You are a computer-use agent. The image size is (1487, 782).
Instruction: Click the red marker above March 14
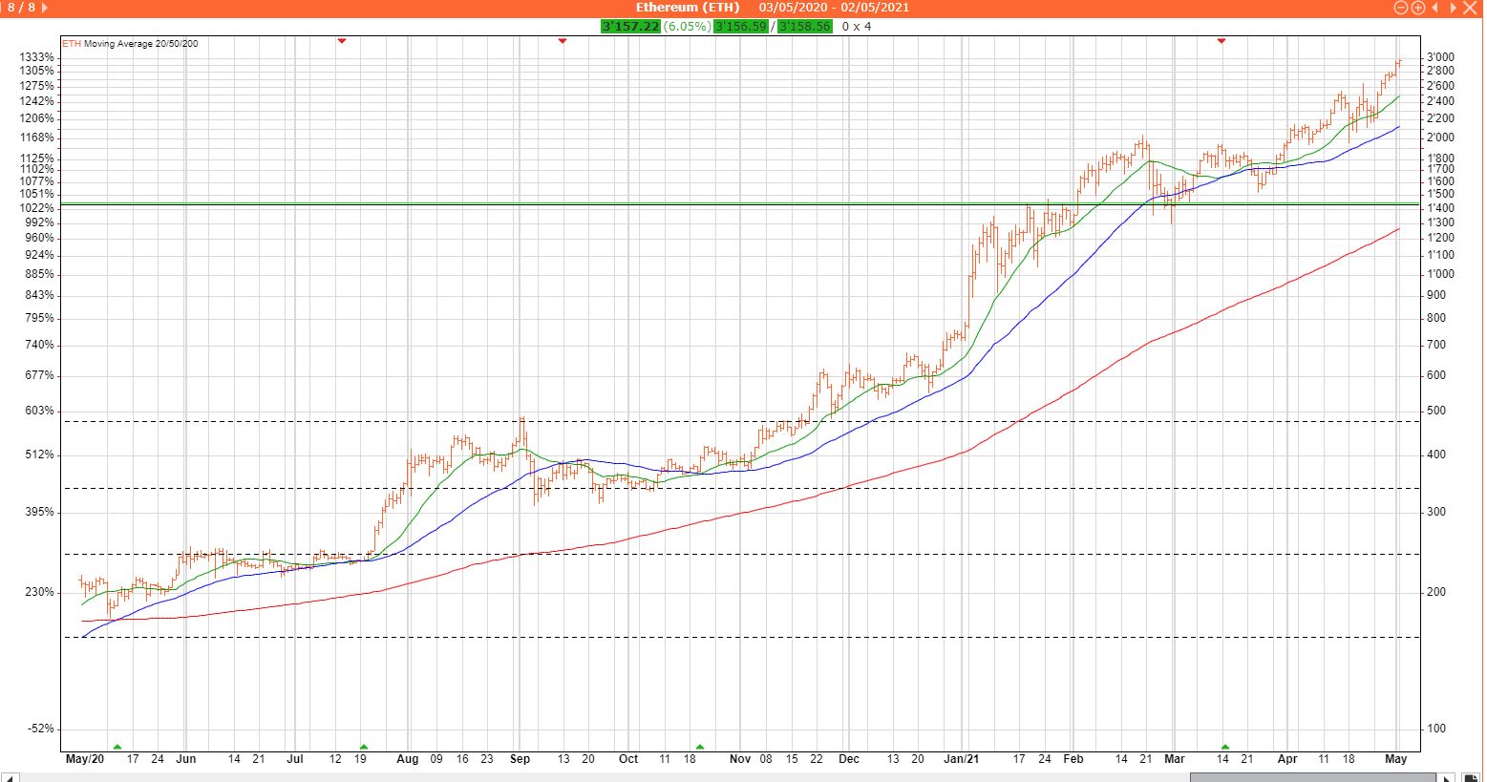1221,41
